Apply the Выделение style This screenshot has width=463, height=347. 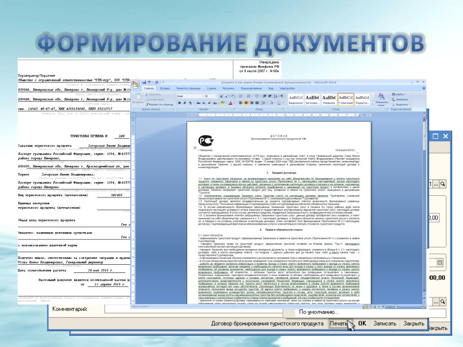pos(296,99)
